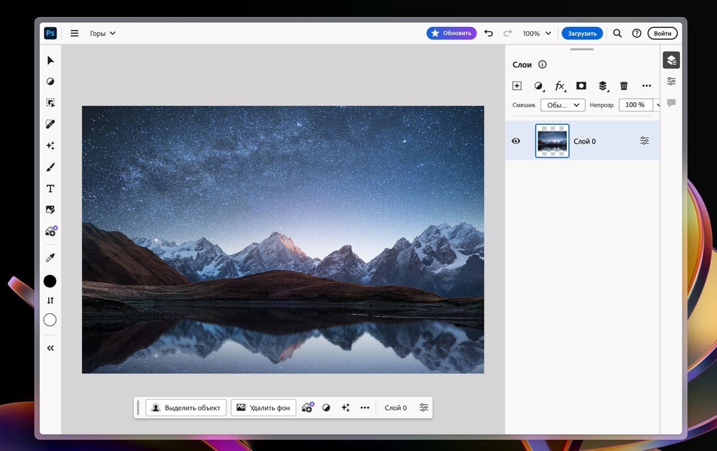Image resolution: width=717 pixels, height=451 pixels.
Task: Open the hamburger main menu
Action: click(x=75, y=33)
